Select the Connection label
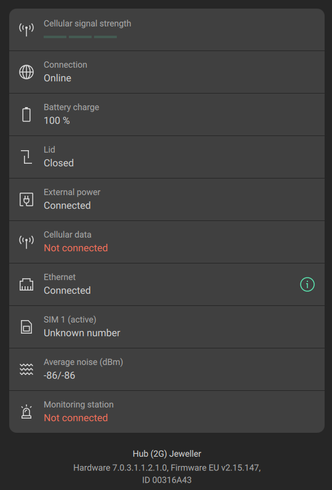The image size is (332, 490). tap(65, 65)
